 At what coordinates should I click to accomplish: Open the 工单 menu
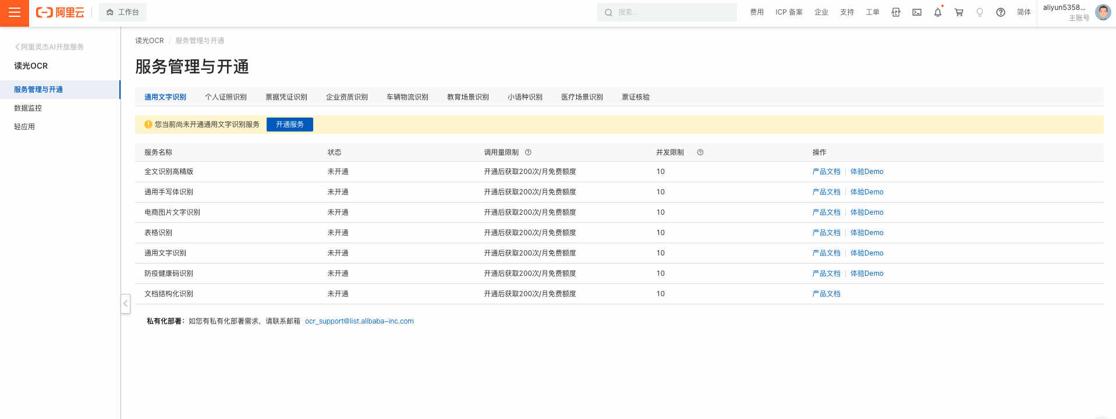click(x=873, y=12)
